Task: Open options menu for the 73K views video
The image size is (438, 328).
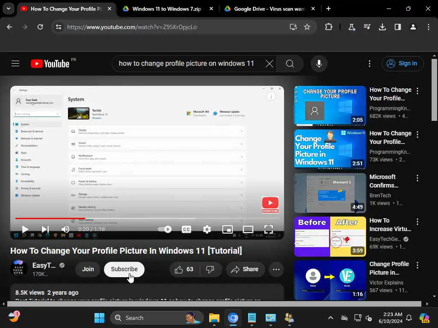Action: (417, 135)
